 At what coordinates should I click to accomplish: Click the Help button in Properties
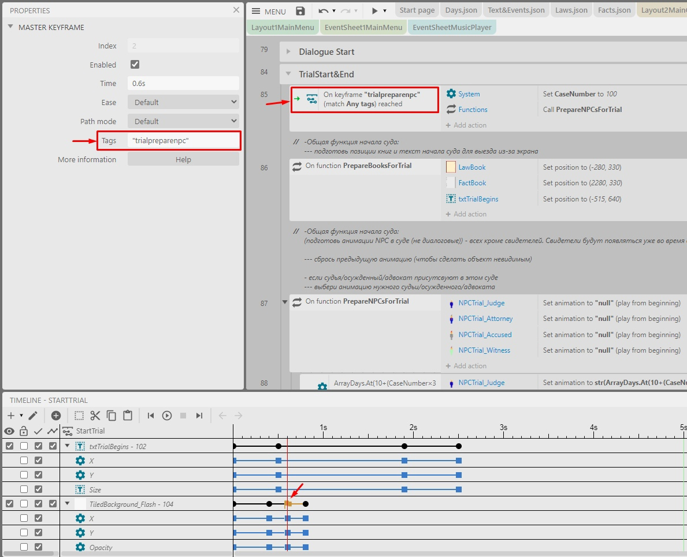[184, 159]
